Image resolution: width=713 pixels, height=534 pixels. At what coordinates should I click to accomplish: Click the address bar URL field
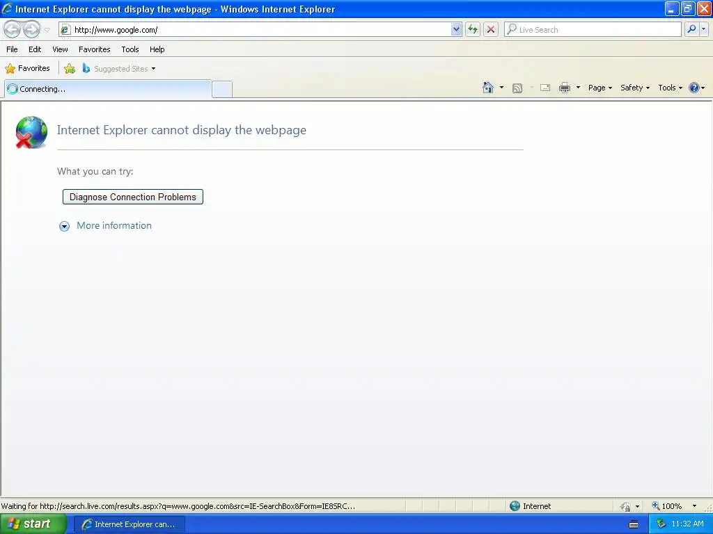point(256,29)
